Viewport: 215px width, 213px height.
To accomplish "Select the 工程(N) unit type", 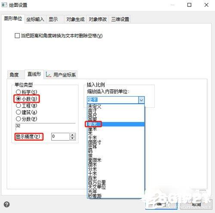I will coord(27,106).
